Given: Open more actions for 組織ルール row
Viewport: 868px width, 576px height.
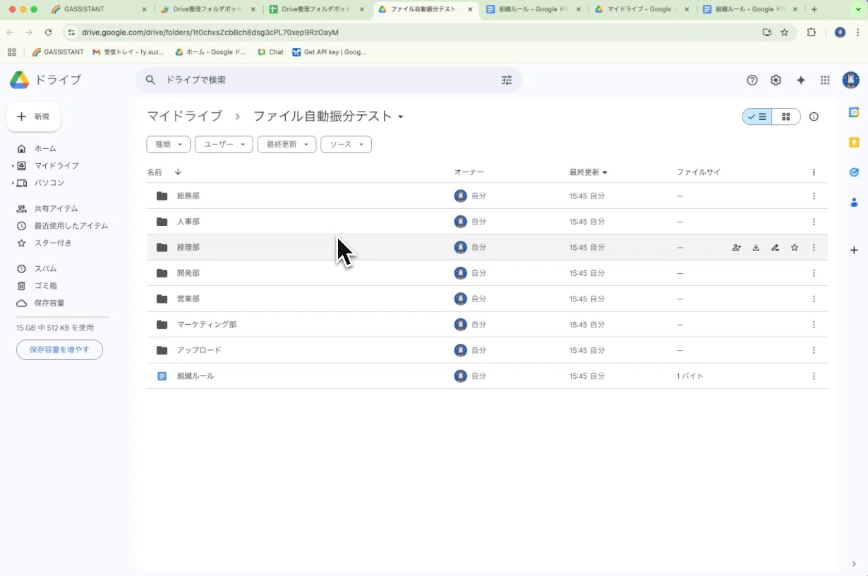Looking at the screenshot, I should (814, 376).
